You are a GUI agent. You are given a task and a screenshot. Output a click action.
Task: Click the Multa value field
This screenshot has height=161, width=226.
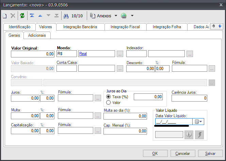(x=25, y=116)
